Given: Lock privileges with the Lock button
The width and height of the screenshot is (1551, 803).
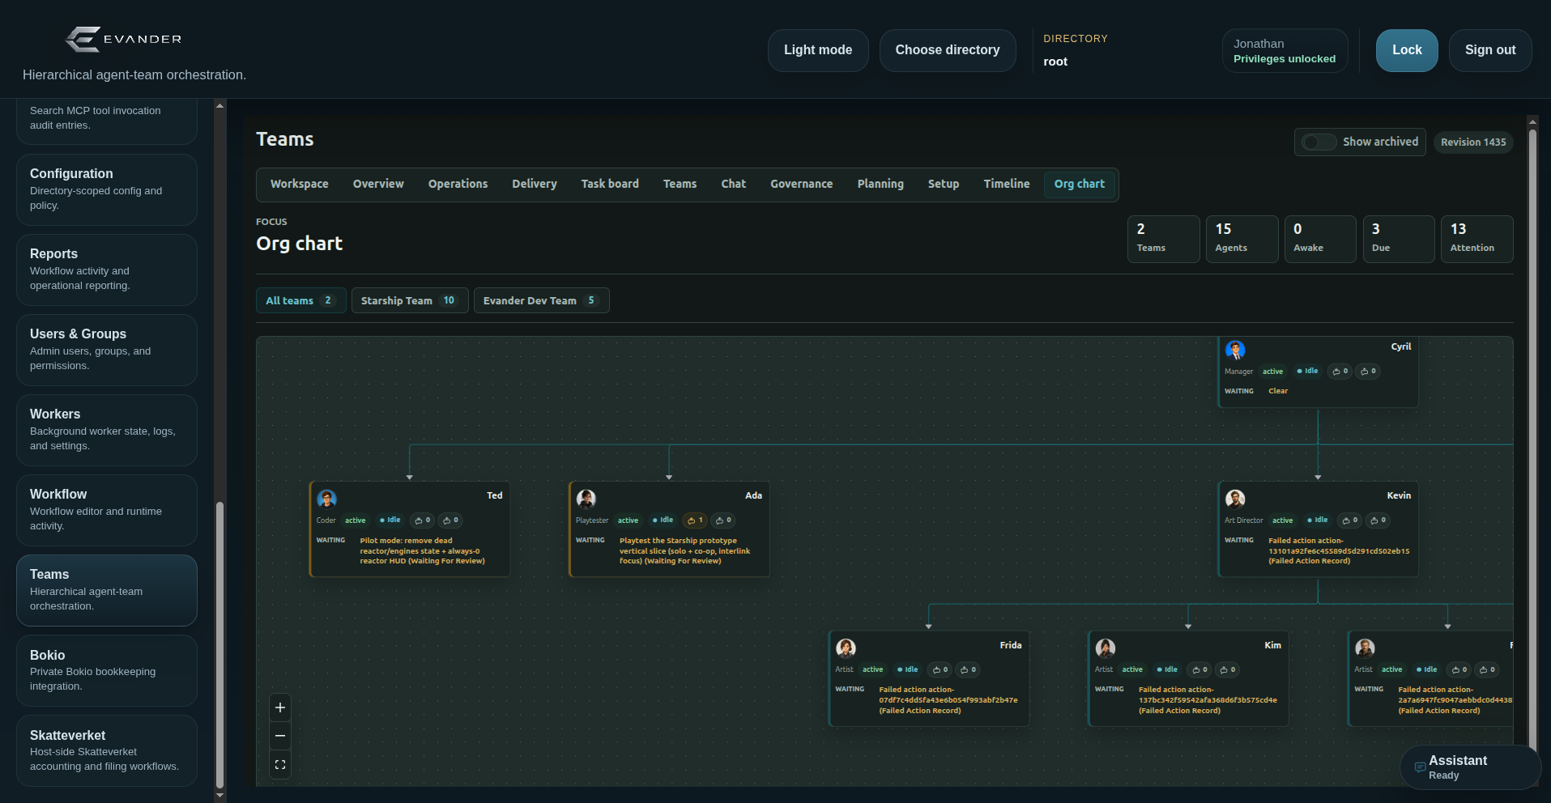Looking at the screenshot, I should pos(1407,50).
